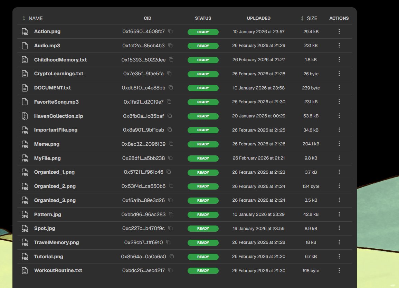This screenshot has height=288, width=399.
Task: Select the Meme.png file name
Action: 47,144
